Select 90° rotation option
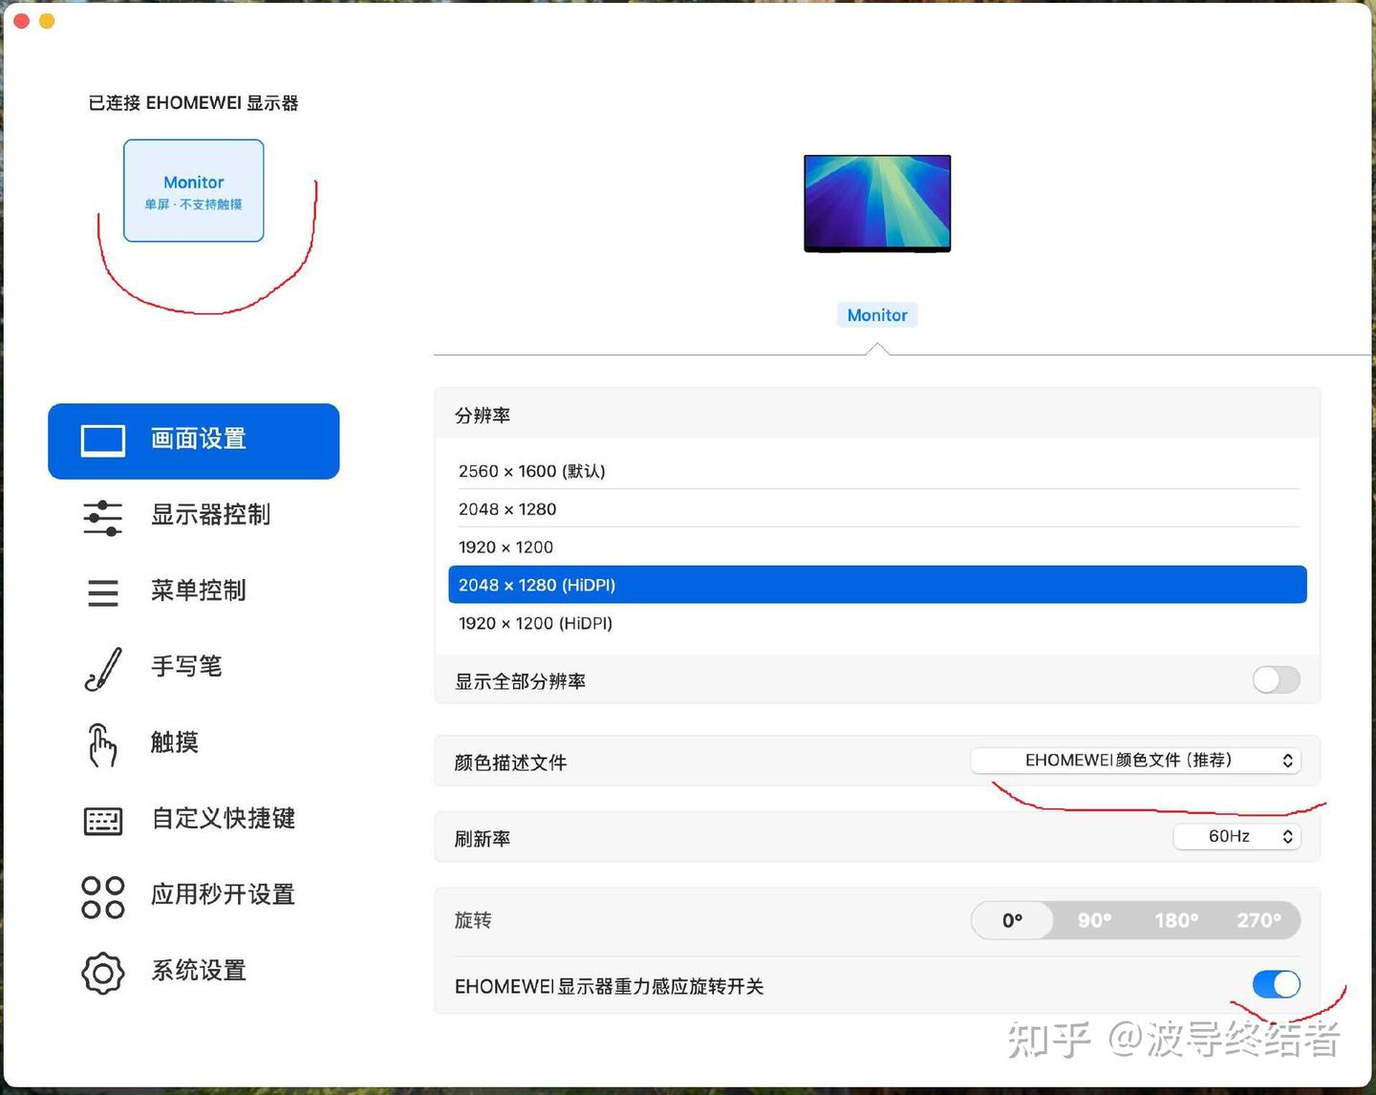Image resolution: width=1376 pixels, height=1095 pixels. click(x=1094, y=920)
